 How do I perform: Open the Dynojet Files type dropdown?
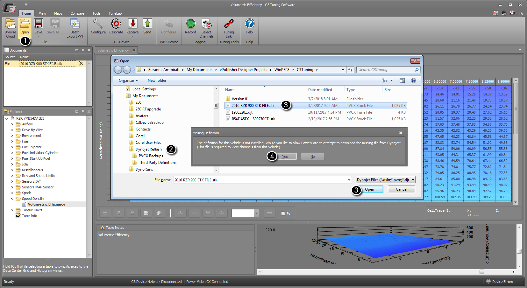[385, 180]
